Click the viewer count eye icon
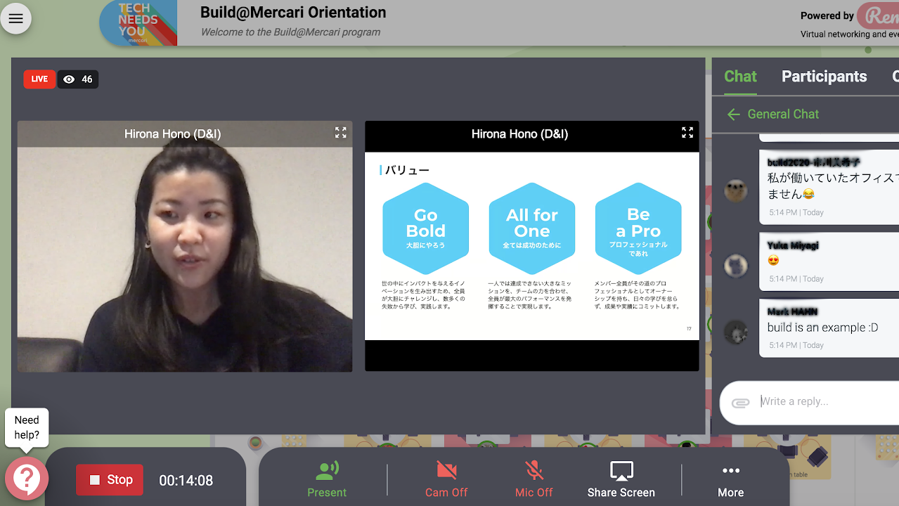This screenshot has height=506, width=899. coord(69,79)
